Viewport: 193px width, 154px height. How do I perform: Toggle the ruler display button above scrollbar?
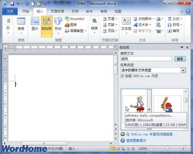[115, 48]
